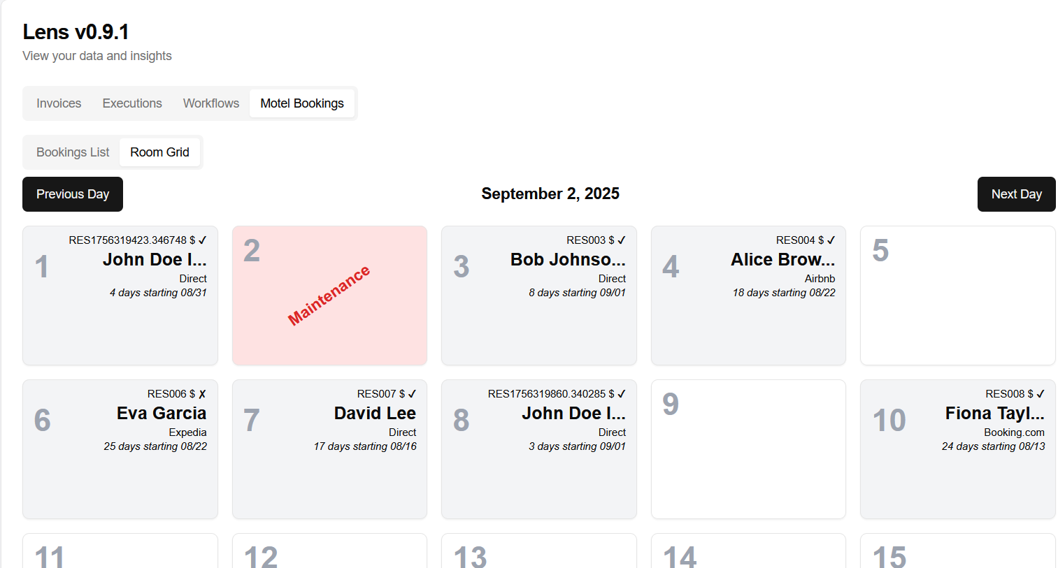Click the room 15 card
The height and width of the screenshot is (568, 1058).
click(x=957, y=552)
